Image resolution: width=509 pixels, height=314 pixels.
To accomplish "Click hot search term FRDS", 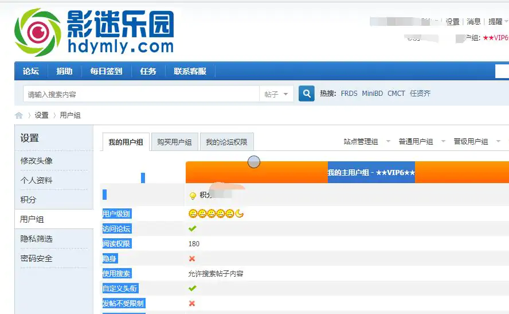I will (349, 94).
